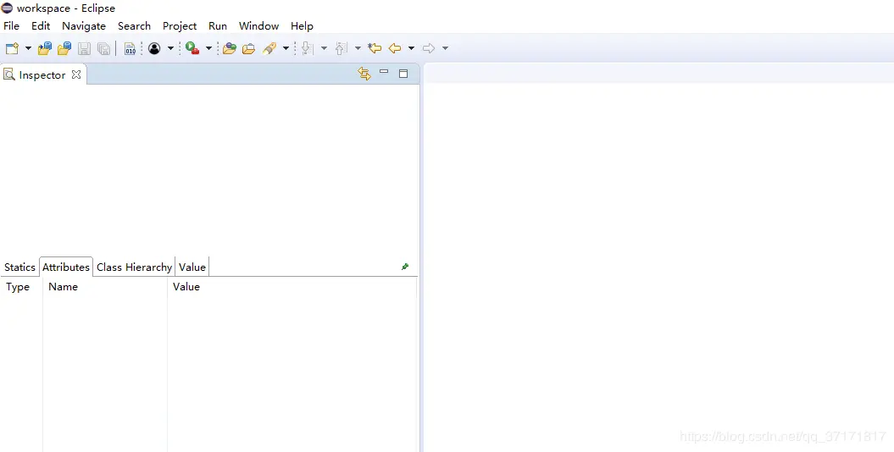Open the dropdown next to the profile icon
Screen dimensions: 894x452
click(170, 48)
